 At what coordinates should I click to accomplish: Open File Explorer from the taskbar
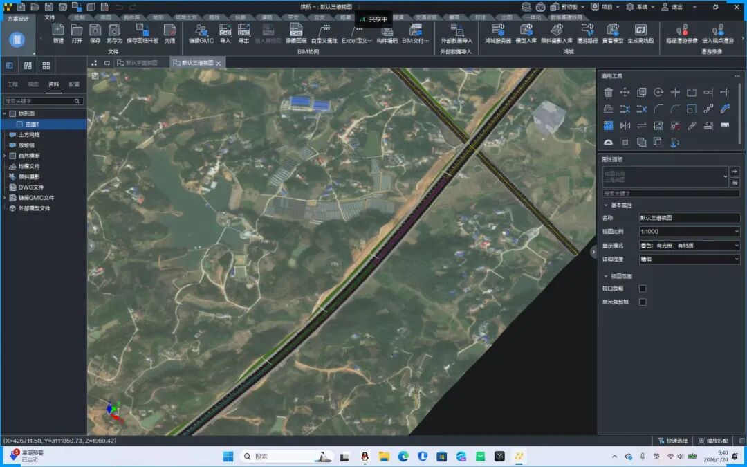pyautogui.click(x=384, y=456)
